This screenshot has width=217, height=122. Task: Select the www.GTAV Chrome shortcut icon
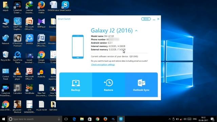pos(5,106)
